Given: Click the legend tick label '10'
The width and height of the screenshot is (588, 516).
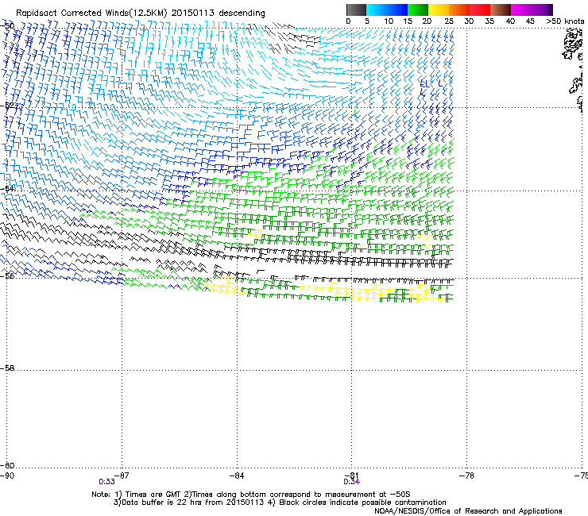Looking at the screenshot, I should (x=389, y=21).
